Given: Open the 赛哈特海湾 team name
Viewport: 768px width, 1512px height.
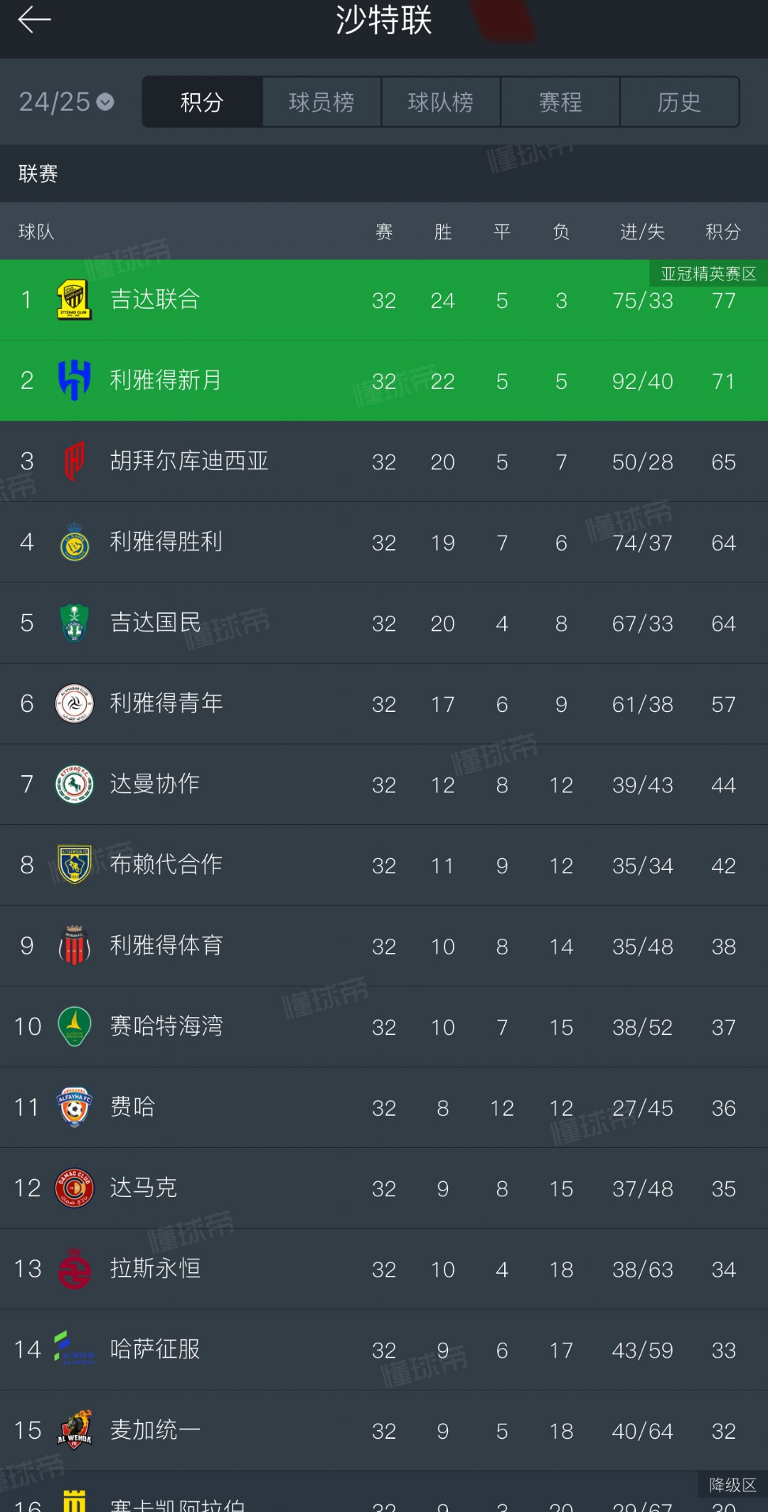Looking at the screenshot, I should pyautogui.click(x=166, y=1026).
